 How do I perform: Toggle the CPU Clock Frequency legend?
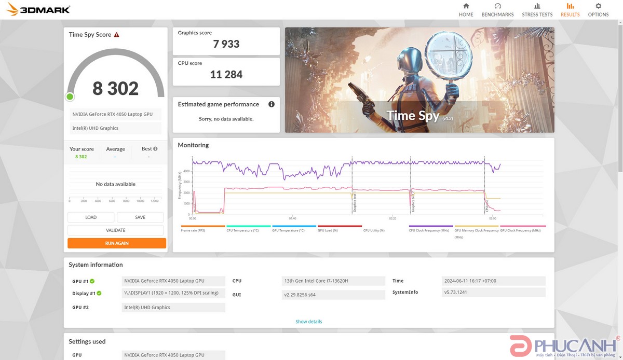431,228
